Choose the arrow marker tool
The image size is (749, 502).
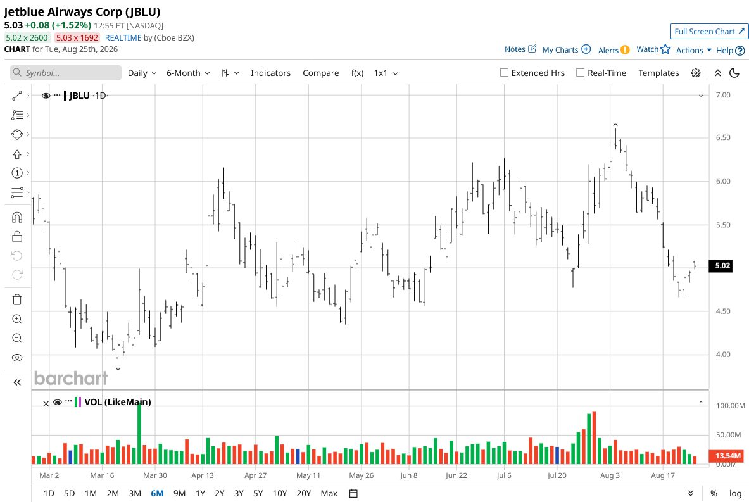pyautogui.click(x=17, y=154)
